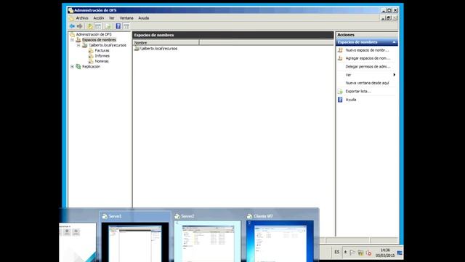The height and width of the screenshot is (262, 465).
Task: Click the export list toolbar icon
Action: click(108, 26)
